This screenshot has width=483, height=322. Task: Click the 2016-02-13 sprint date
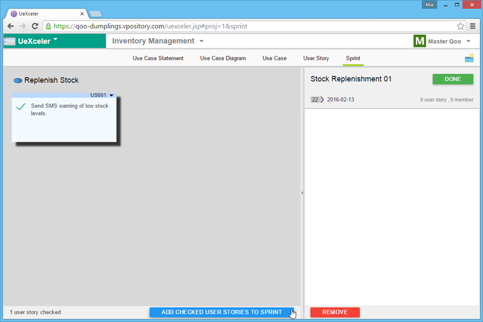[x=341, y=99]
